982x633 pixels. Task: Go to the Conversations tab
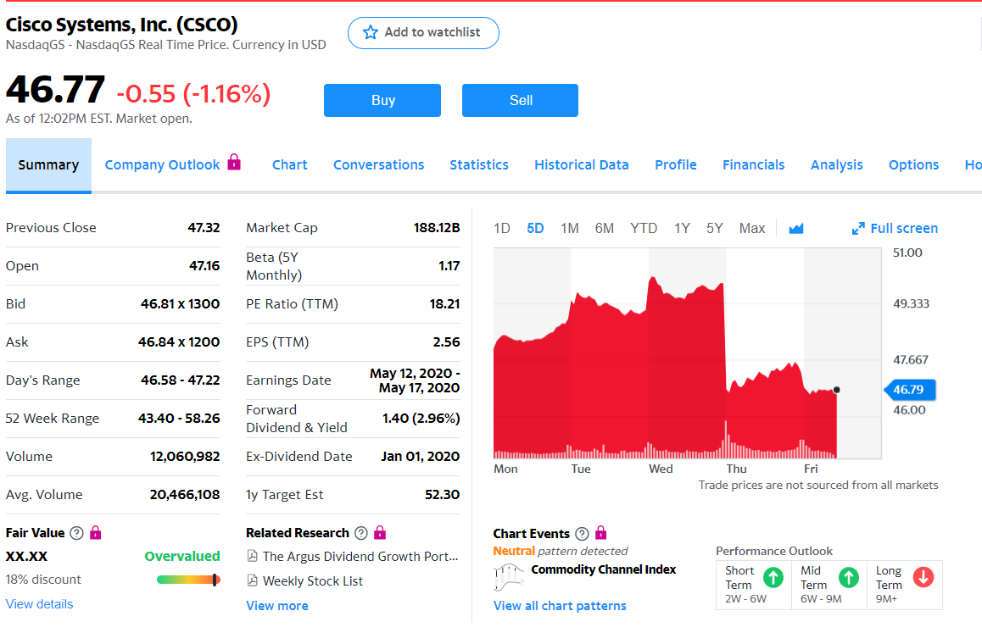pyautogui.click(x=378, y=164)
